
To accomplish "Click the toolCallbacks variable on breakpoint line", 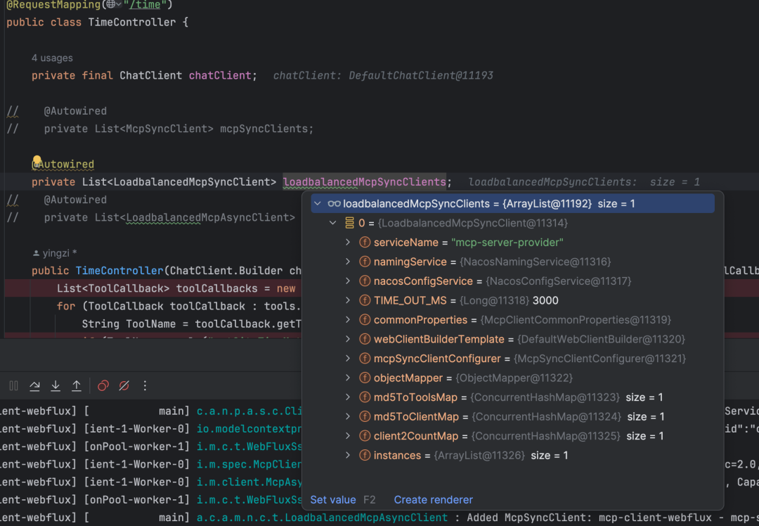I will [216, 289].
